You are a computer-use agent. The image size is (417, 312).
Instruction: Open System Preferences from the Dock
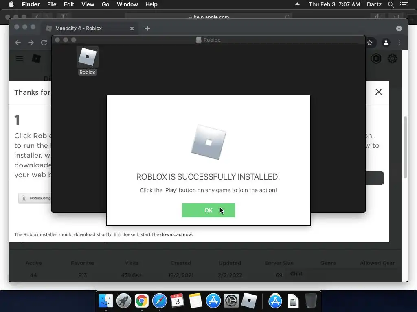pos(231,301)
